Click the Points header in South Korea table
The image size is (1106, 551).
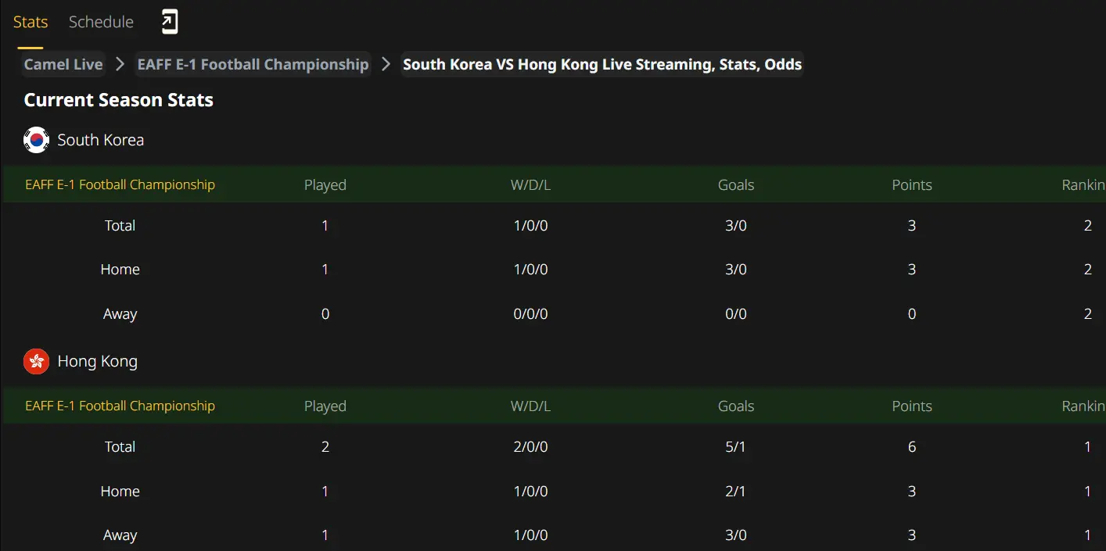coord(912,184)
